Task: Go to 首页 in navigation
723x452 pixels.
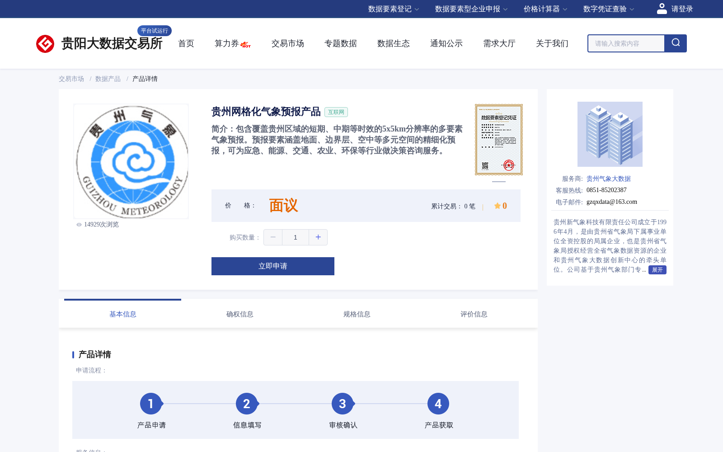Action: [186, 43]
